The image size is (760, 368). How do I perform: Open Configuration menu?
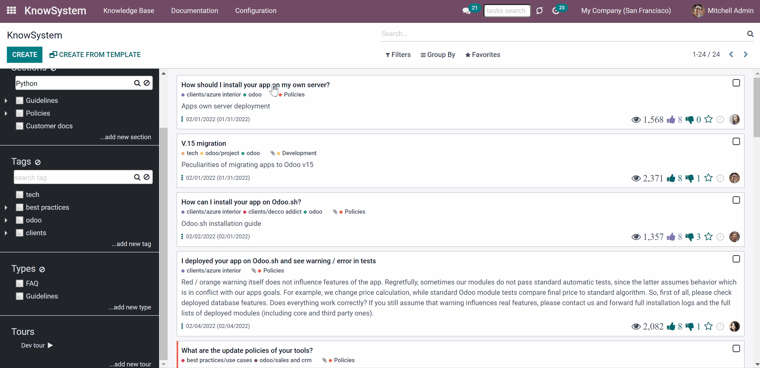pyautogui.click(x=255, y=11)
